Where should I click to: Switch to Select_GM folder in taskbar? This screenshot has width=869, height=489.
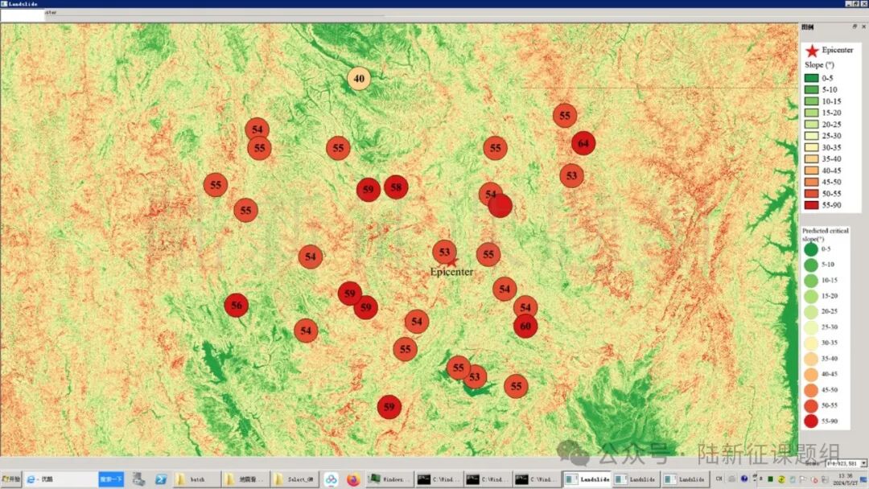click(293, 479)
